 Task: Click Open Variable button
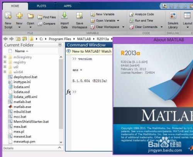103,20
